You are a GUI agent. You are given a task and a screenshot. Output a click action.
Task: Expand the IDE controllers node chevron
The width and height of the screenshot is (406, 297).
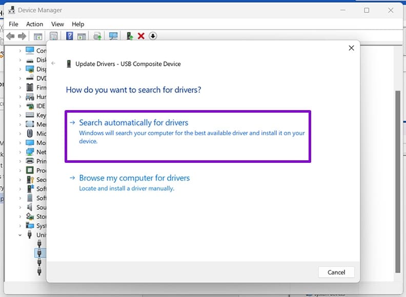point(20,106)
